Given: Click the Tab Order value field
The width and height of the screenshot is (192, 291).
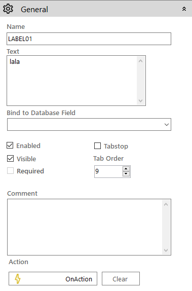Looking at the screenshot, I should tap(108, 171).
